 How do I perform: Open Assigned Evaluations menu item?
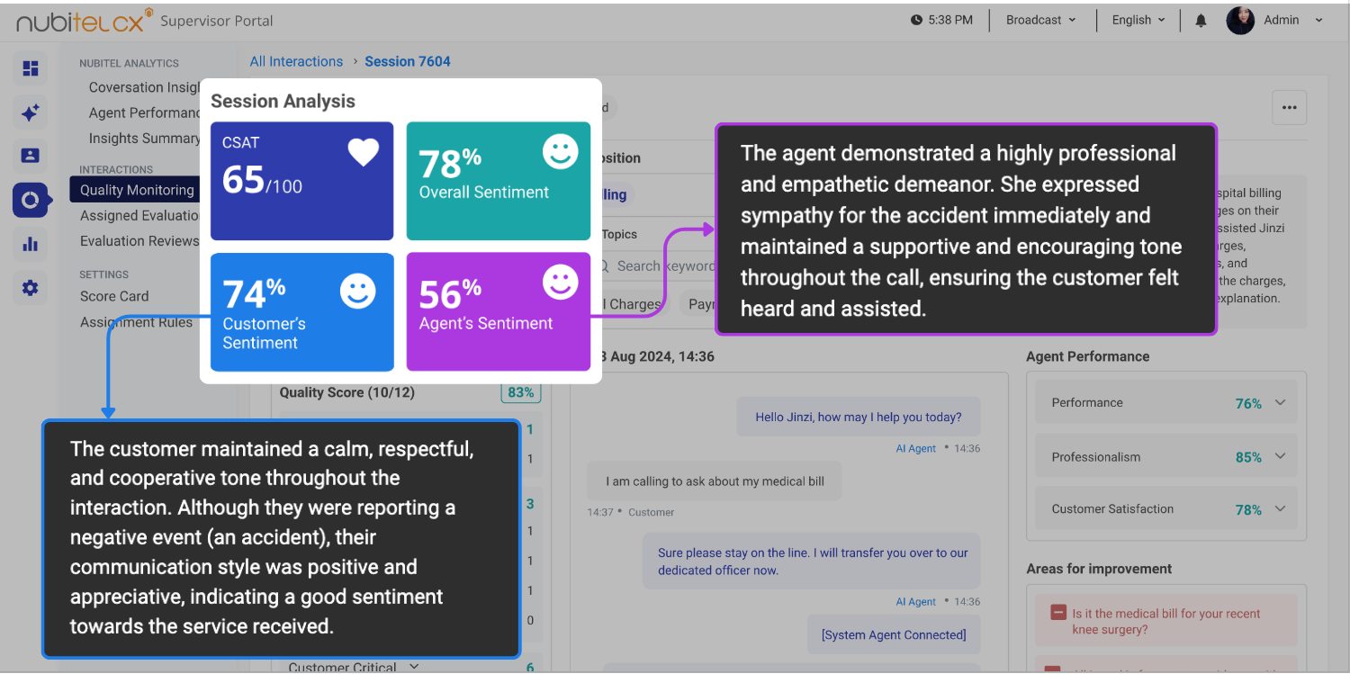coord(139,216)
